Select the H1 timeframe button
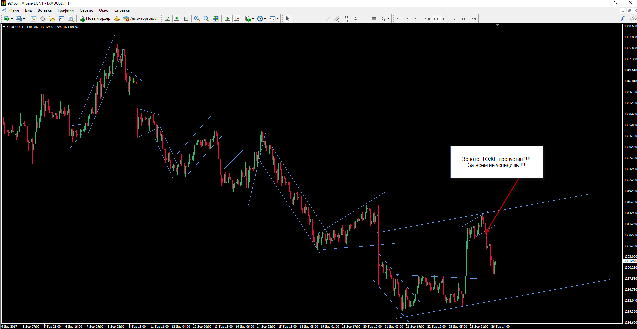 (x=436, y=19)
